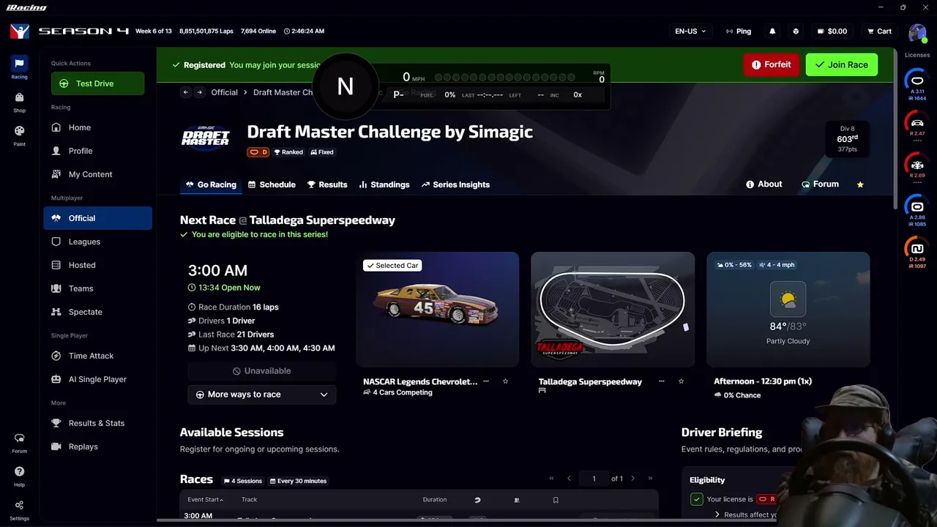Switch to the Series Insights tab
The width and height of the screenshot is (937, 527).
(455, 184)
